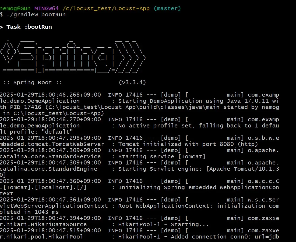Click '.[Tomcat].[localhost].[/]' logger text
The width and height of the screenshot is (296, 242).
click(x=43, y=188)
